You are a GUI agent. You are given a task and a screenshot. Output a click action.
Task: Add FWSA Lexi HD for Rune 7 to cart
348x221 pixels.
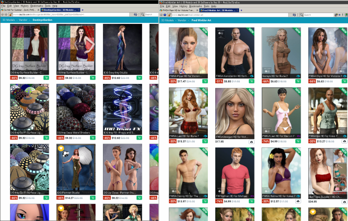(x=205, y=141)
